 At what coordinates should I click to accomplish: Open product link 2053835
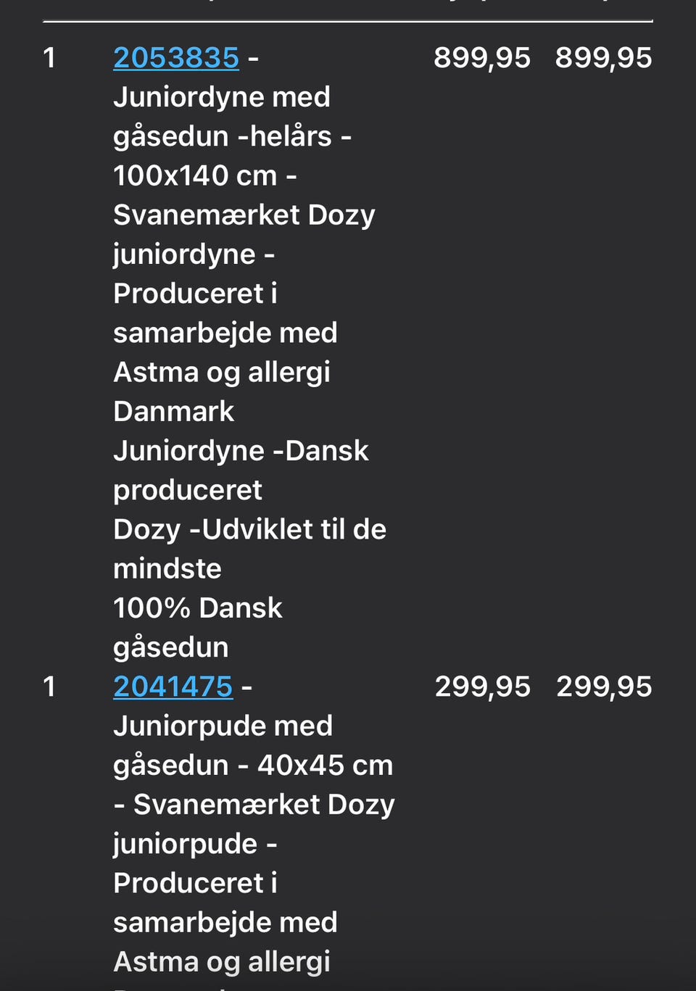tap(176, 58)
